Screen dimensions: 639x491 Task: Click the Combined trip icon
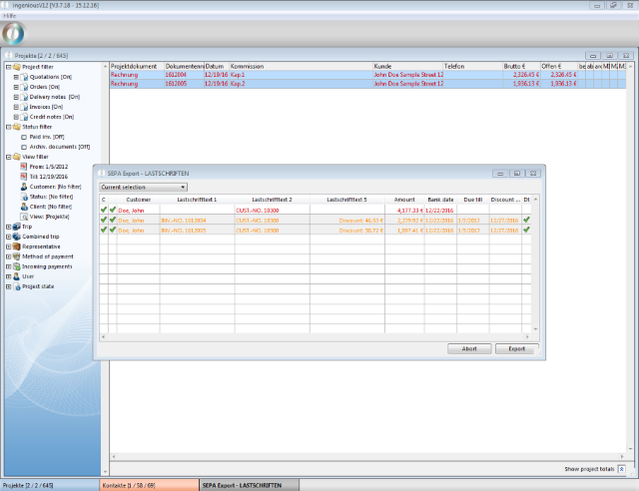[x=17, y=237]
